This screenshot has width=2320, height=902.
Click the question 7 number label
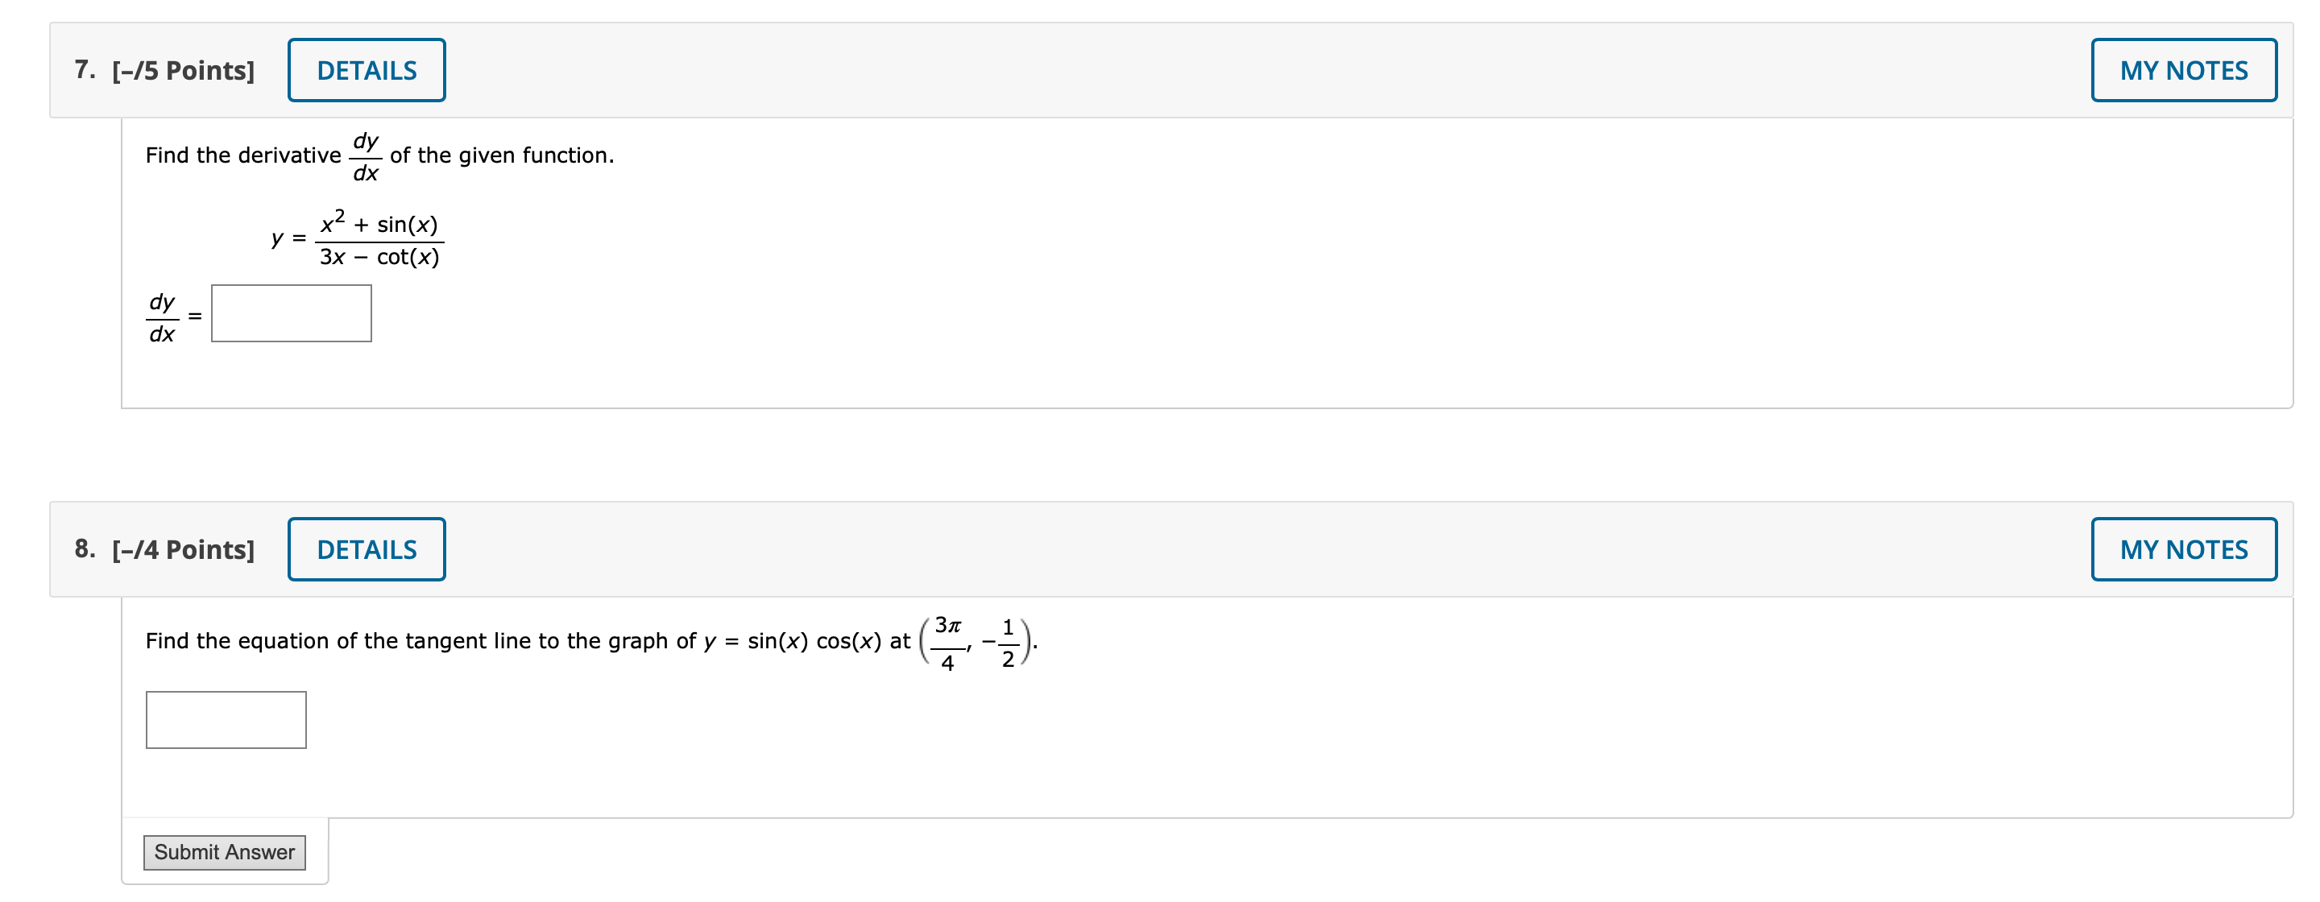click(84, 69)
